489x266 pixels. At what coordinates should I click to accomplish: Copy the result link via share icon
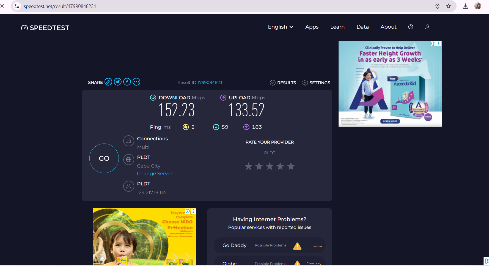tap(108, 82)
